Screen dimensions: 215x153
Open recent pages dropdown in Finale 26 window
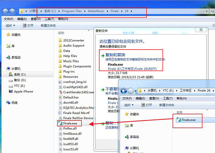point(135,91)
